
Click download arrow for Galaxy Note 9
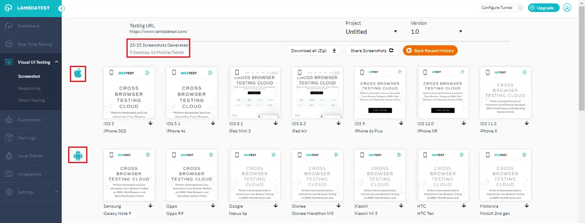pos(151,206)
